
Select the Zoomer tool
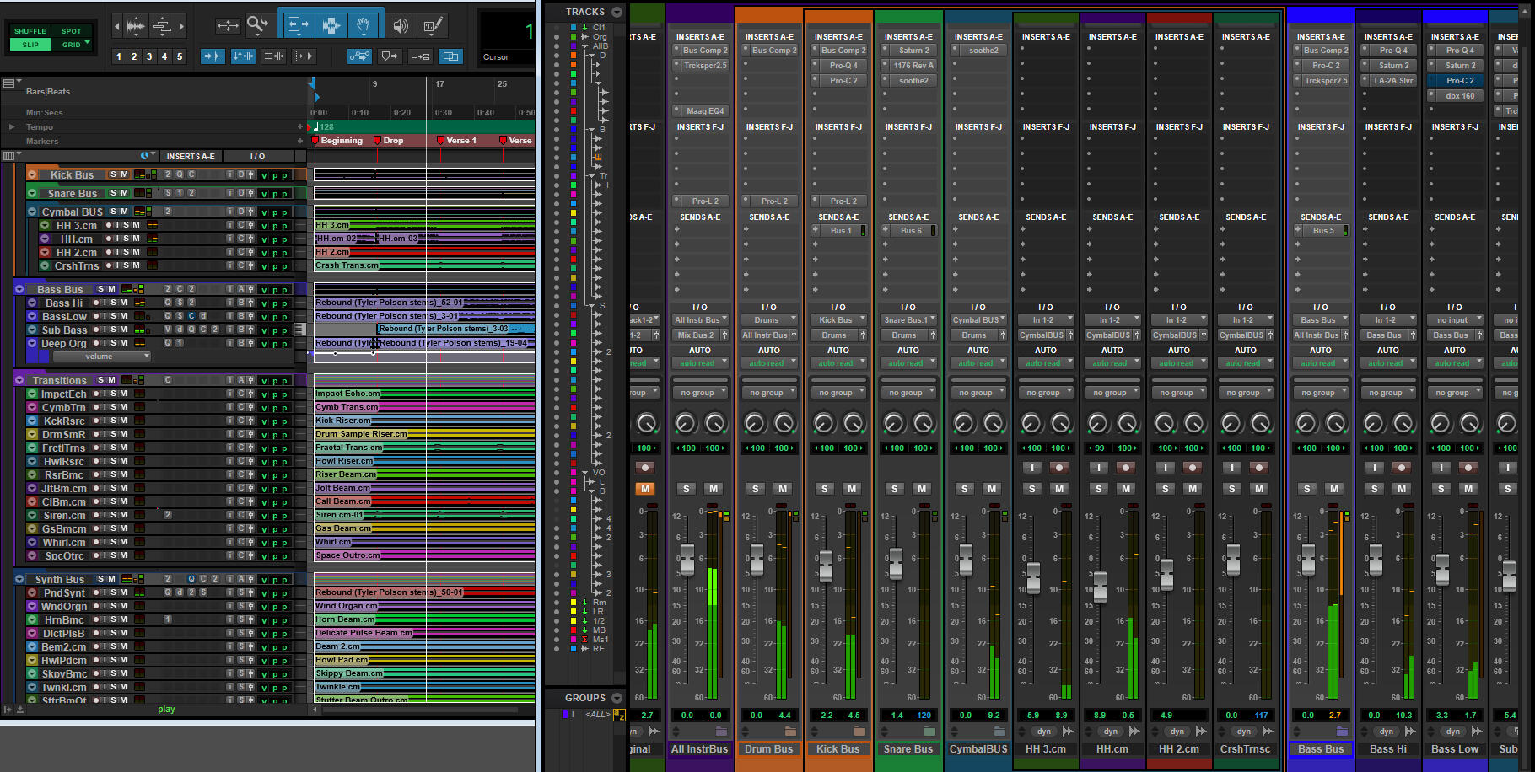click(257, 25)
